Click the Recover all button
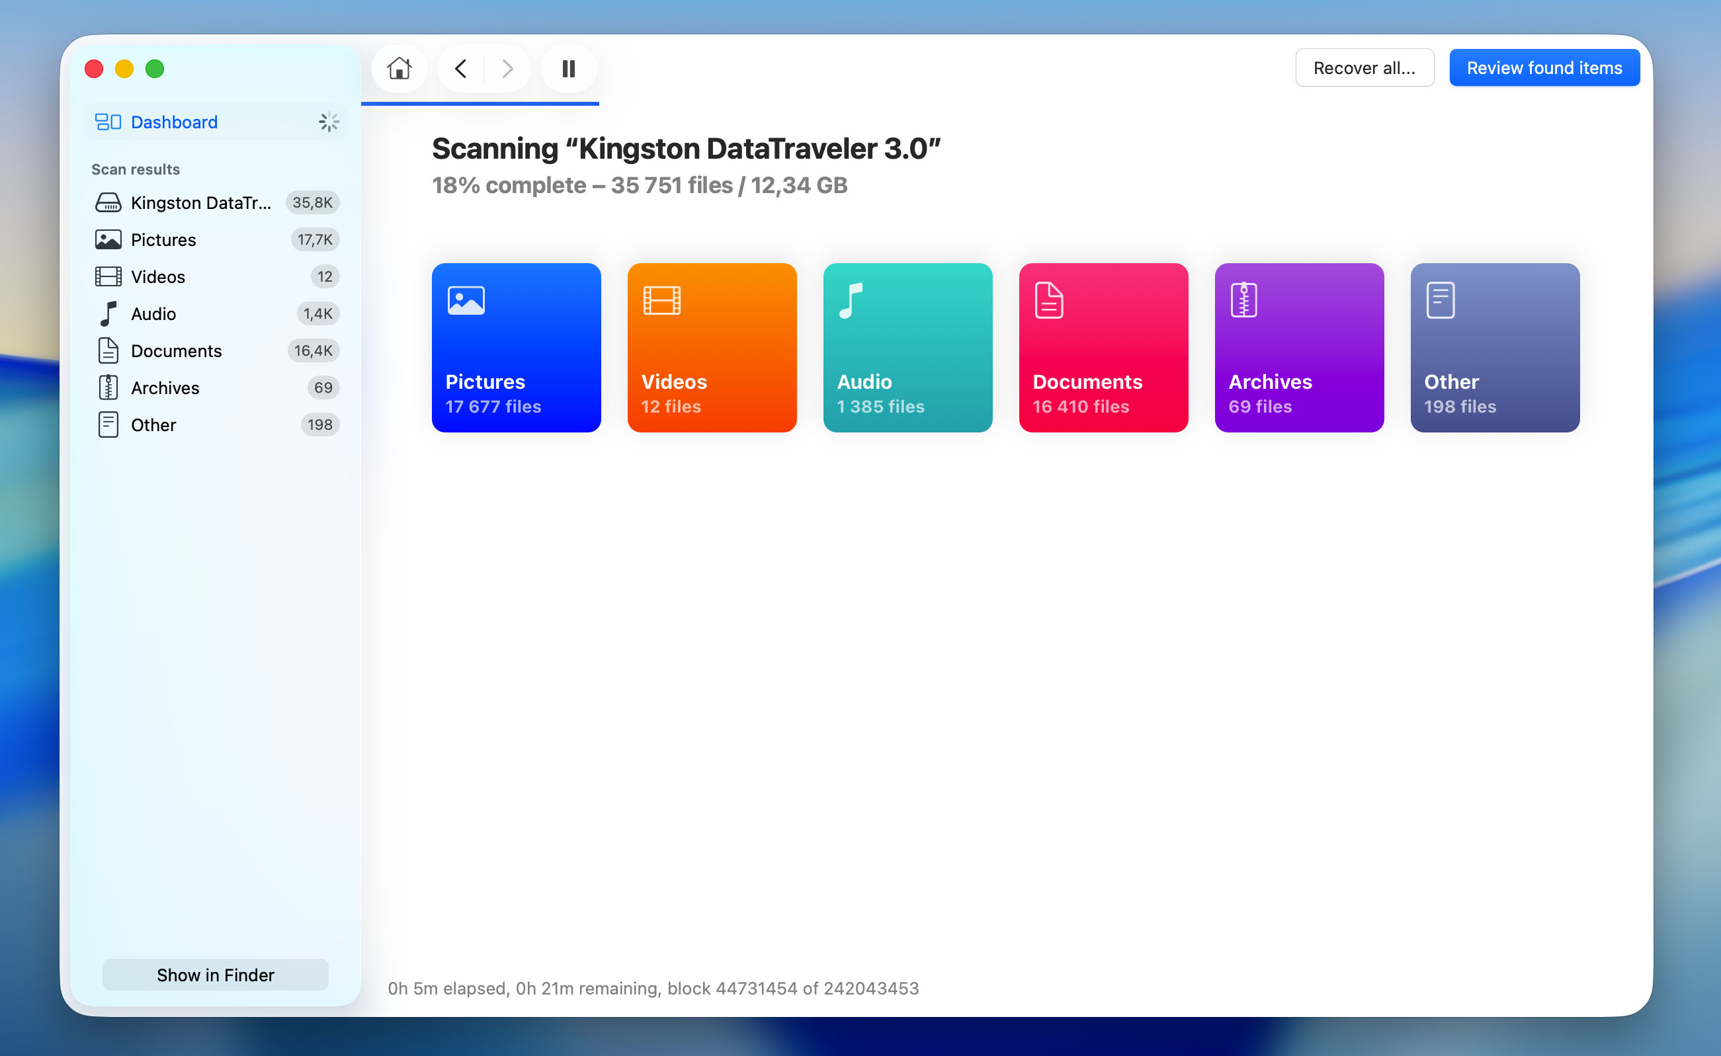Viewport: 1721px width, 1056px height. 1364,67
